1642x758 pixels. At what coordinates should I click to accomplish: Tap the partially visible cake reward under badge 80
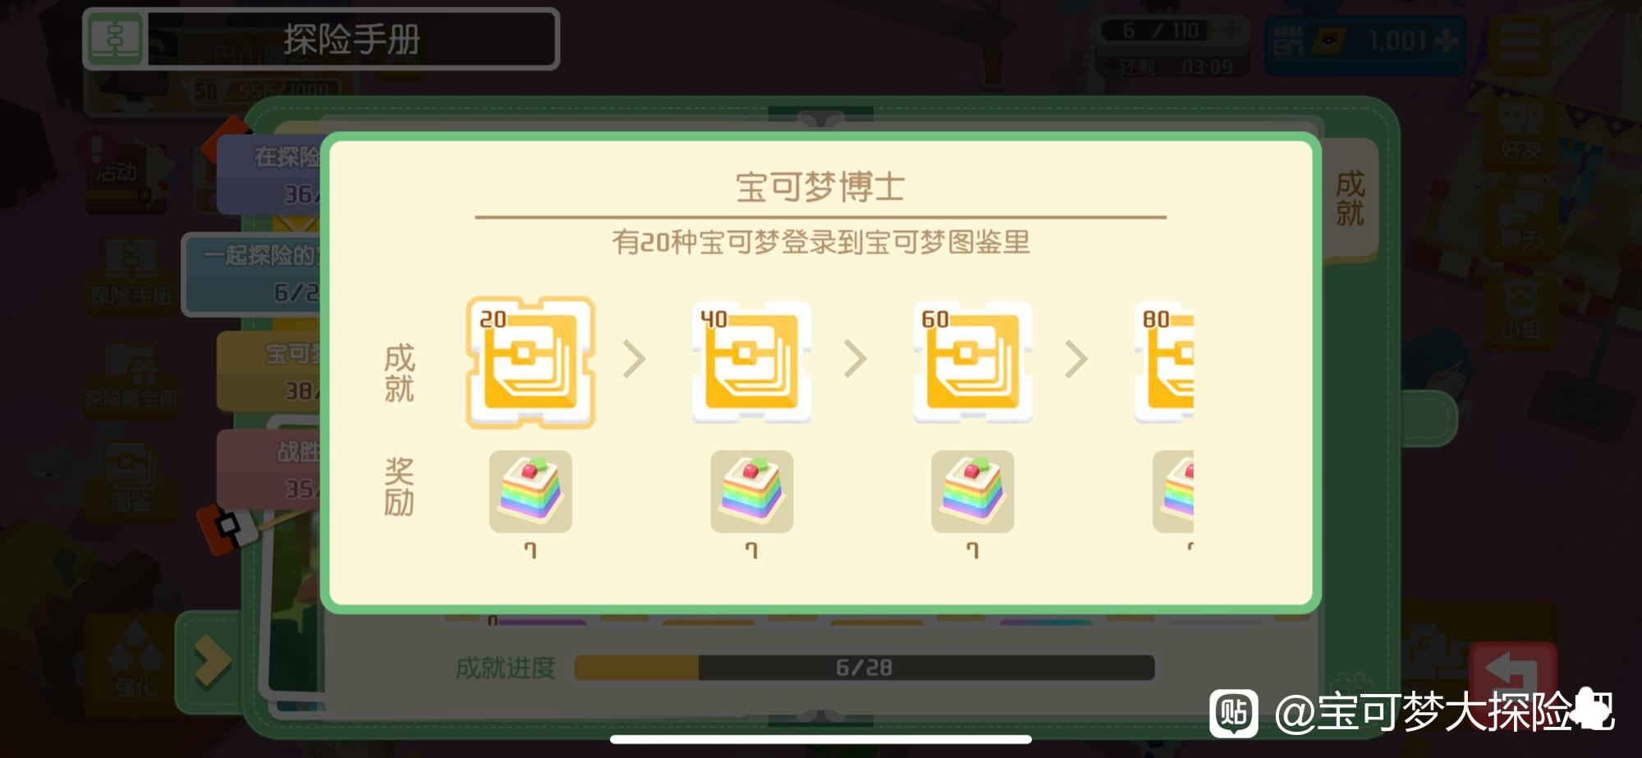pyautogui.click(x=1173, y=491)
